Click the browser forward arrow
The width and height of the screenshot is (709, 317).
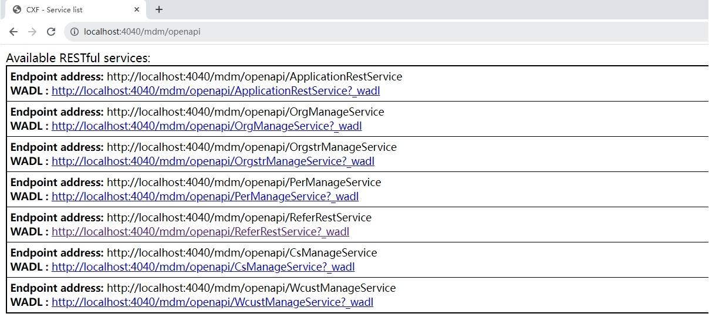(x=32, y=32)
